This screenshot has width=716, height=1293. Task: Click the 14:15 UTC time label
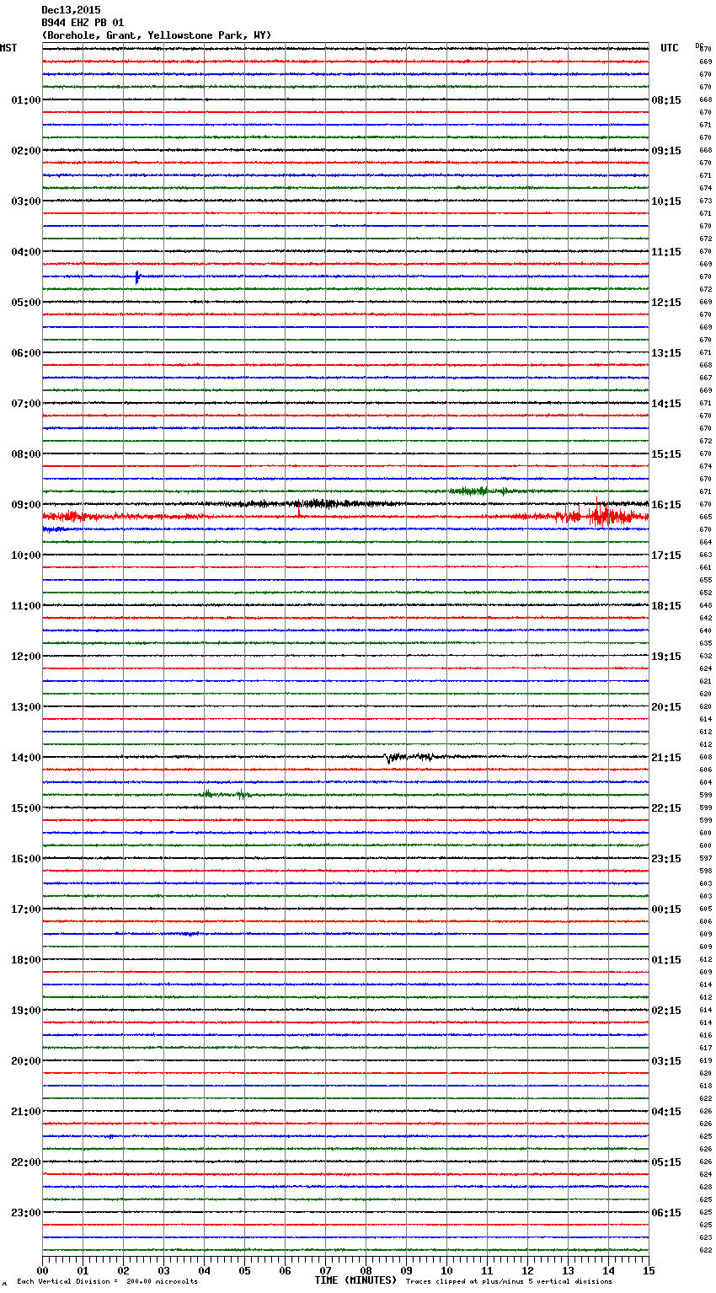(x=666, y=404)
